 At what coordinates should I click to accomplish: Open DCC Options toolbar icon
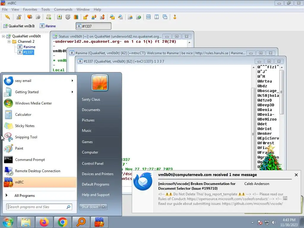[x=102, y=17]
